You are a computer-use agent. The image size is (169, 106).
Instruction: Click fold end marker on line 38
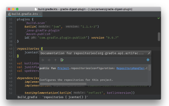pyautogui.click(x=15, y=41)
